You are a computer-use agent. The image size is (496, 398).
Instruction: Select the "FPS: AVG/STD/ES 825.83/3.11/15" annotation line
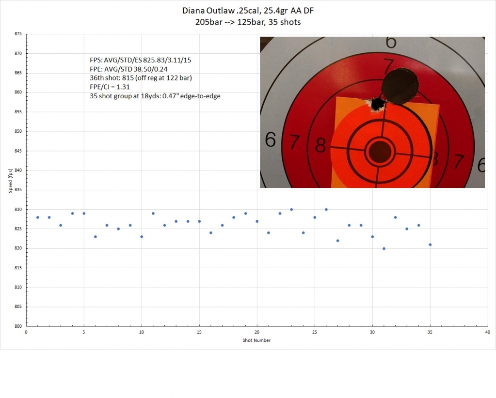click(141, 60)
